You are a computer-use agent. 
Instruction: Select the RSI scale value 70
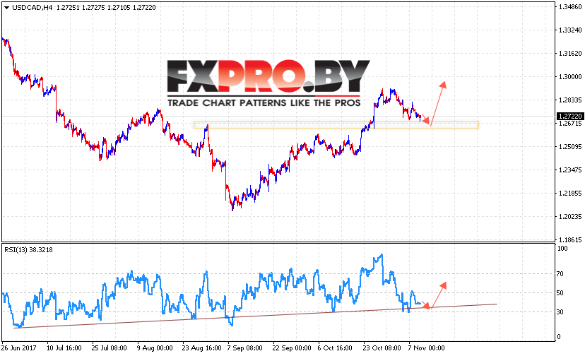click(x=560, y=274)
